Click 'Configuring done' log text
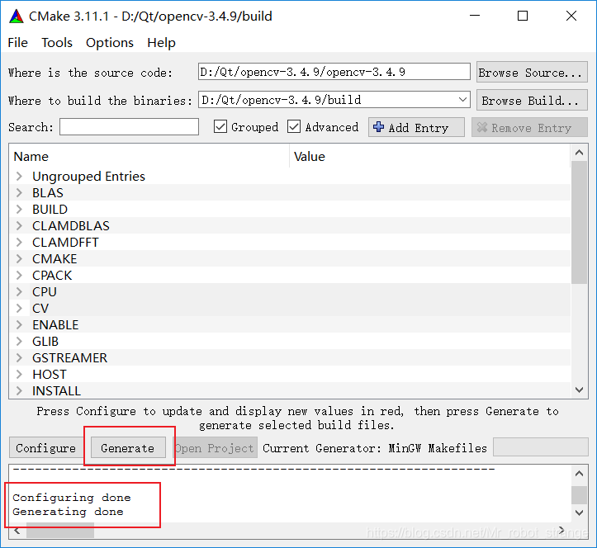Screen dimensions: 597x548 tap(72, 498)
